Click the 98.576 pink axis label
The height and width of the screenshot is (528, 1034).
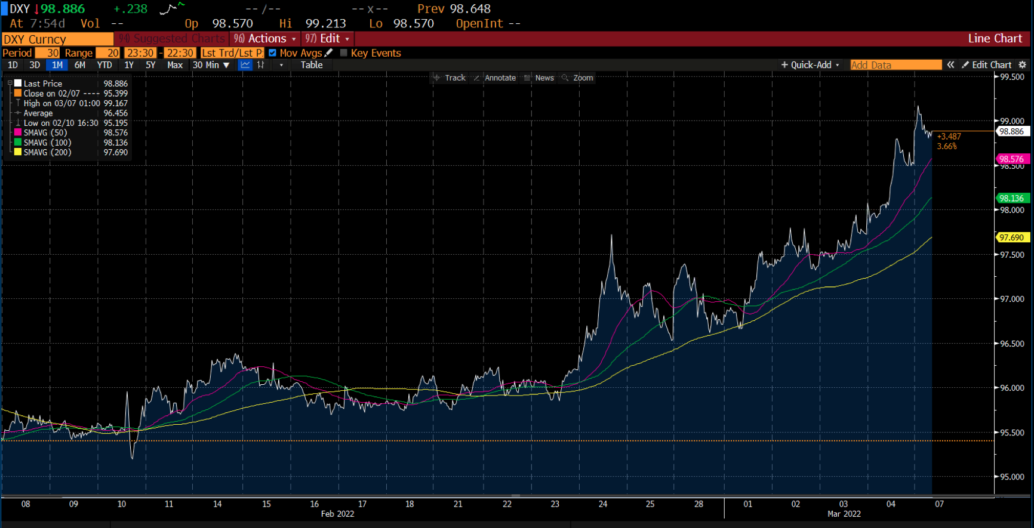[x=1013, y=159]
